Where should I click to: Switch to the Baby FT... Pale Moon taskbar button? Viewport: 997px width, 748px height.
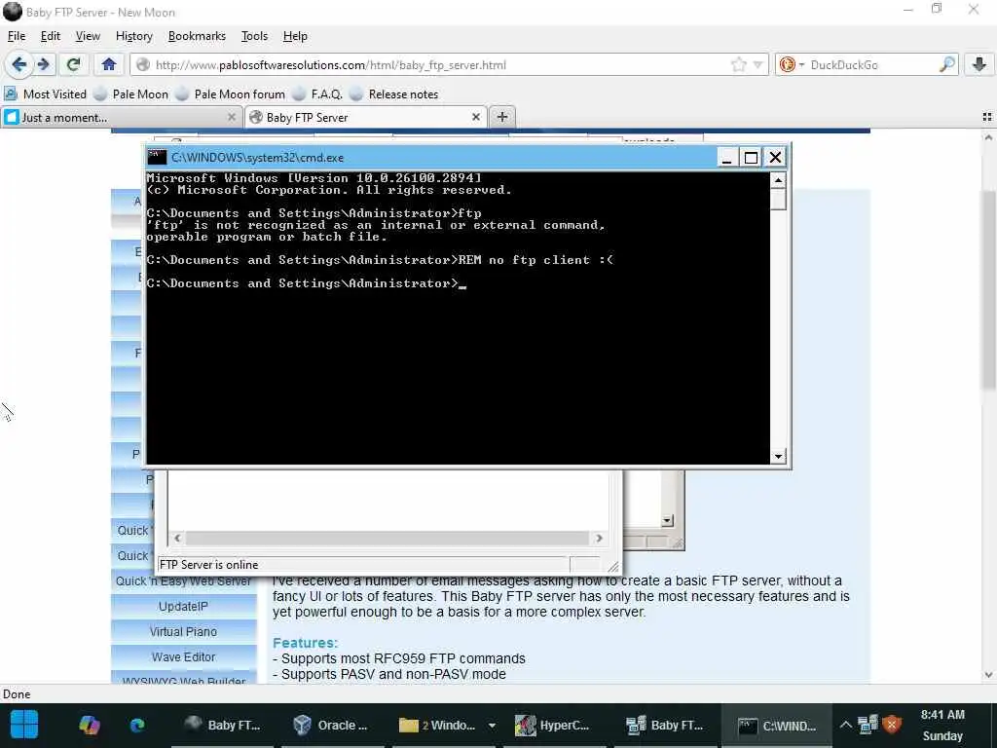click(x=223, y=725)
